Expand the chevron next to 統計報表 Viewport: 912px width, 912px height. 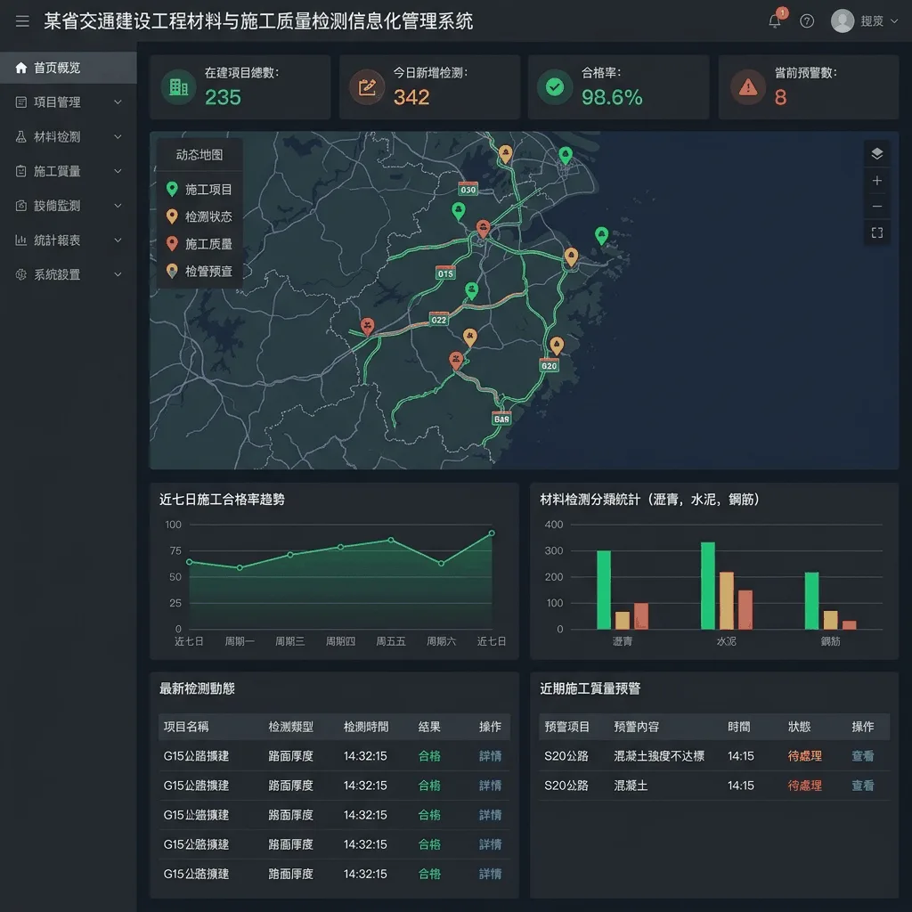point(118,240)
